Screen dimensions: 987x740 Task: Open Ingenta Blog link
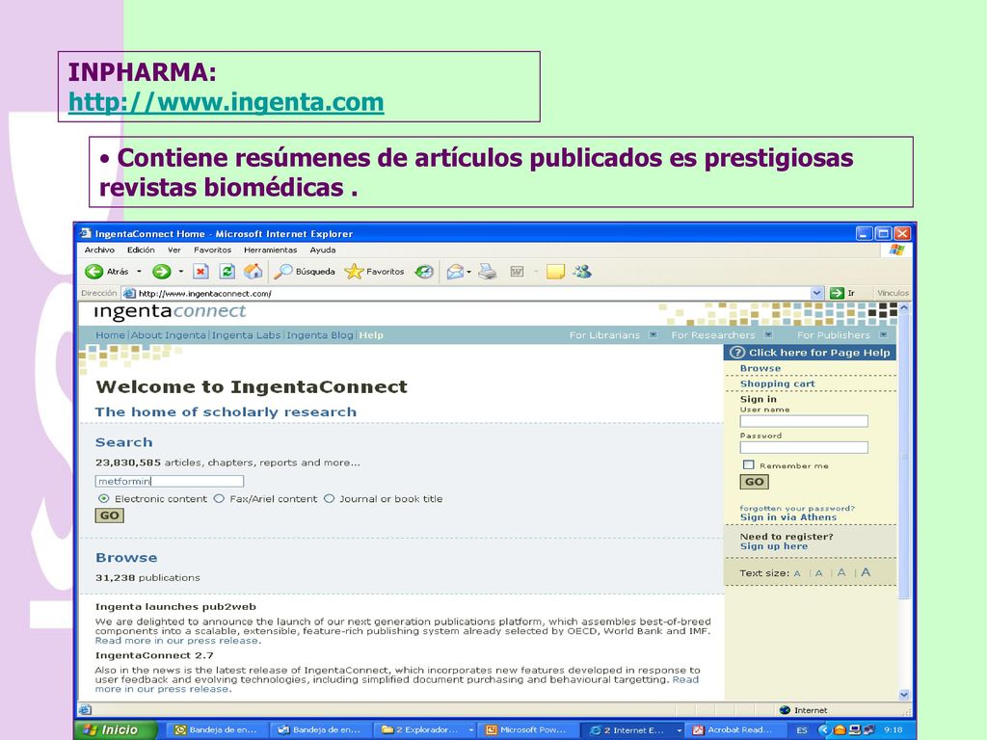320,334
